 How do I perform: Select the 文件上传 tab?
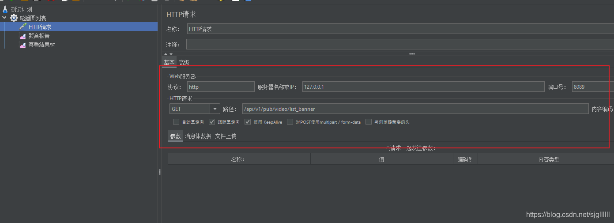(226, 136)
